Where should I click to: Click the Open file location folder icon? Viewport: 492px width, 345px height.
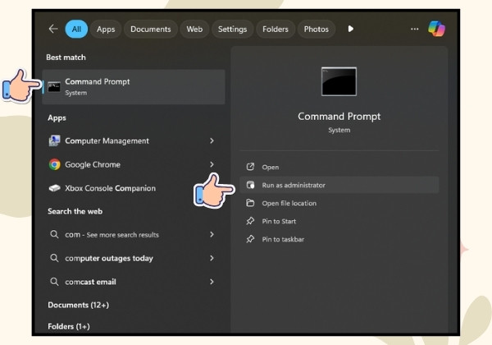pyautogui.click(x=250, y=203)
